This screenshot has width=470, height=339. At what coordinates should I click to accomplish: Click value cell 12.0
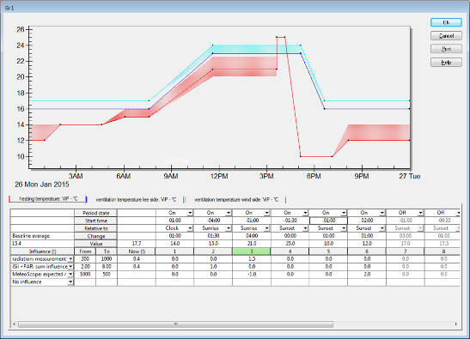367,244
